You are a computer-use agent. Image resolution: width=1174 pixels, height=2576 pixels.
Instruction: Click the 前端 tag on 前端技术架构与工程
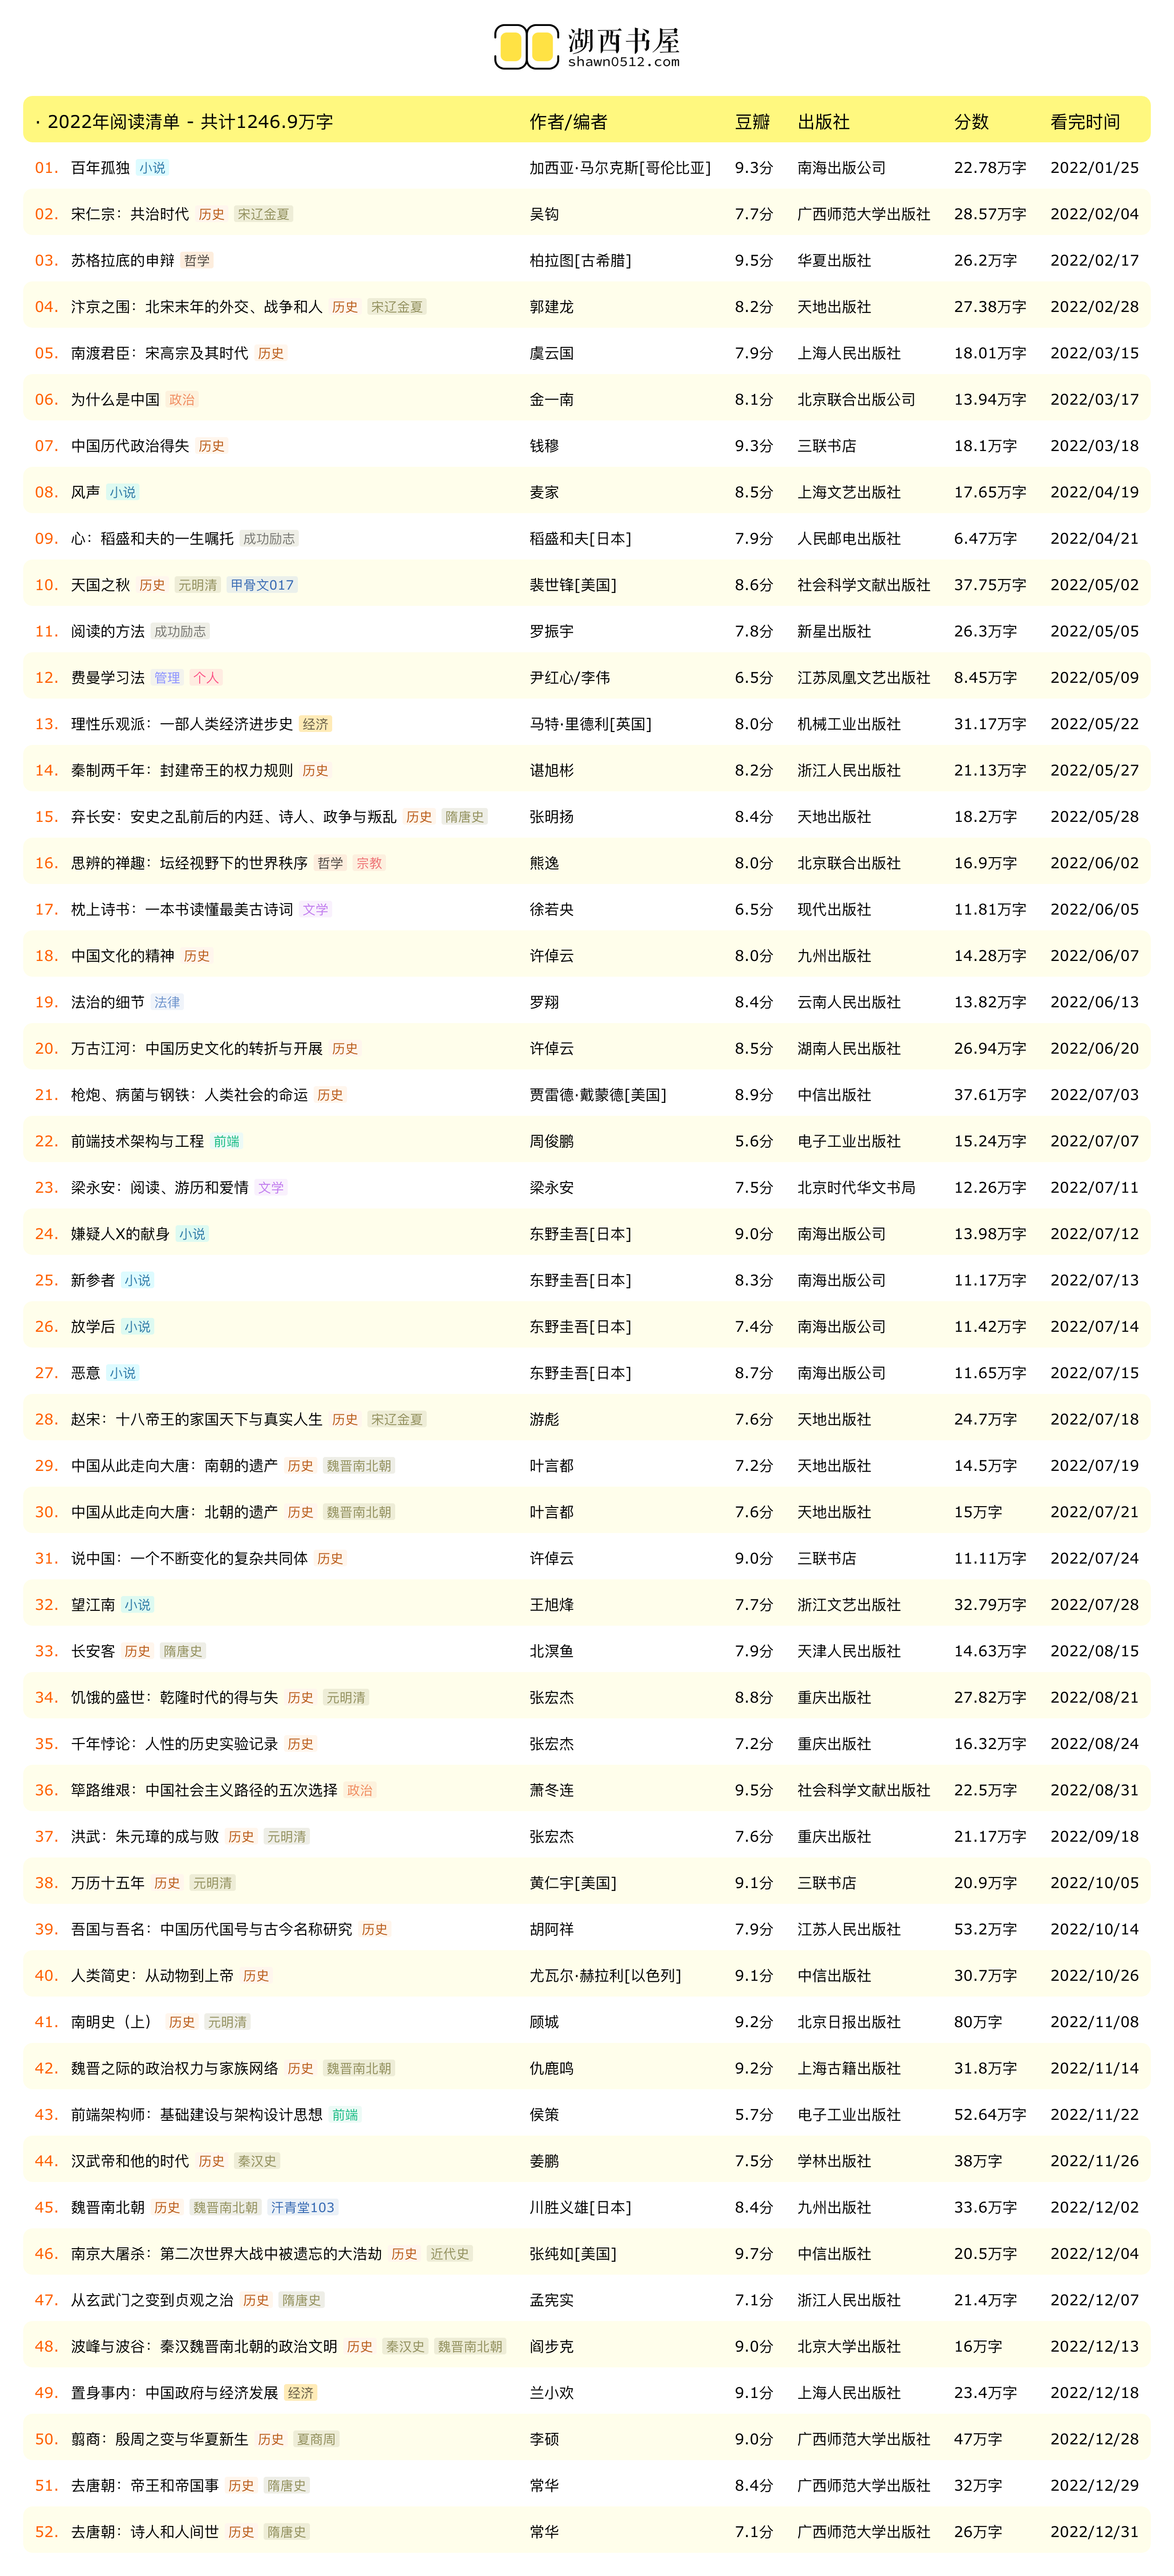(227, 1141)
